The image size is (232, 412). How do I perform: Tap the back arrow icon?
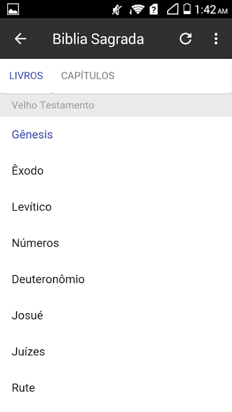(20, 39)
